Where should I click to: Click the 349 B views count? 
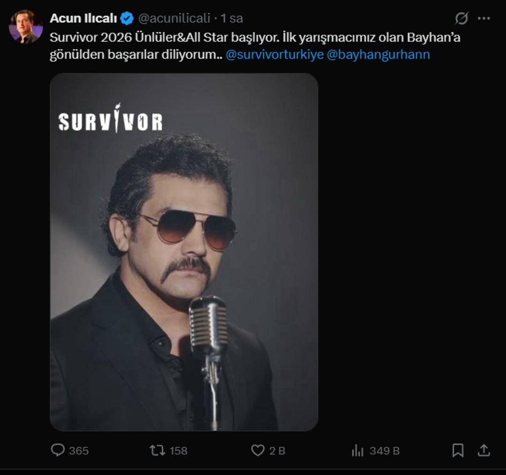(x=384, y=451)
